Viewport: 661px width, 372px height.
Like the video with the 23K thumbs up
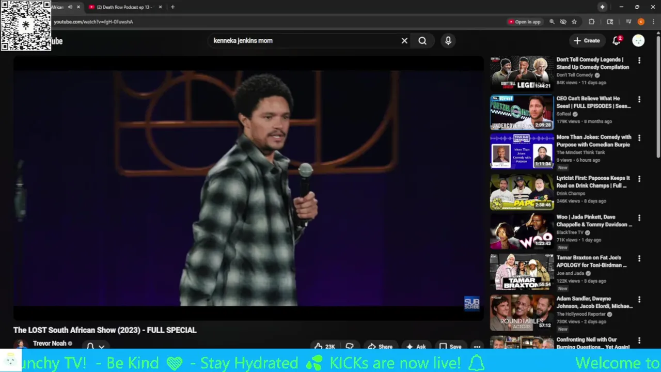pos(325,347)
